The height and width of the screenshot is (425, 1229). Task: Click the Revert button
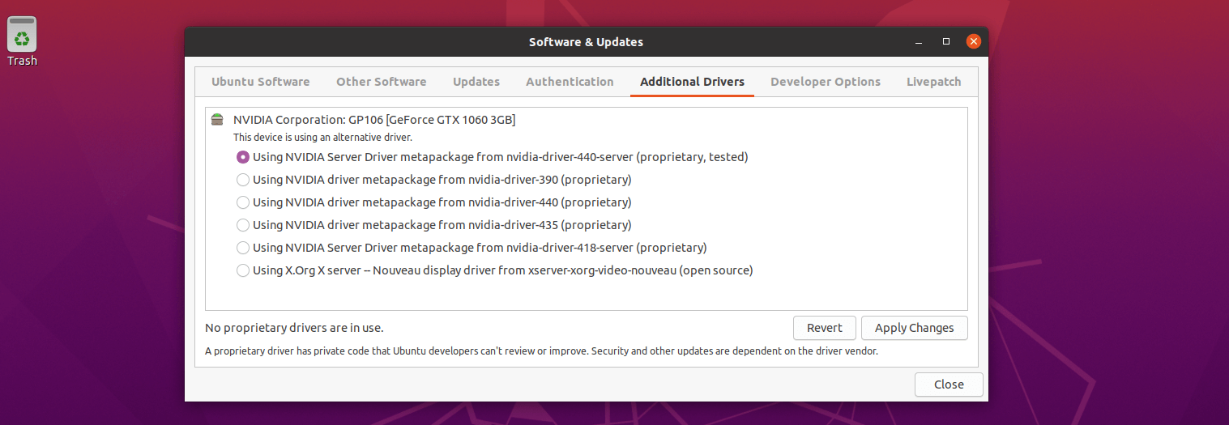pyautogui.click(x=824, y=328)
